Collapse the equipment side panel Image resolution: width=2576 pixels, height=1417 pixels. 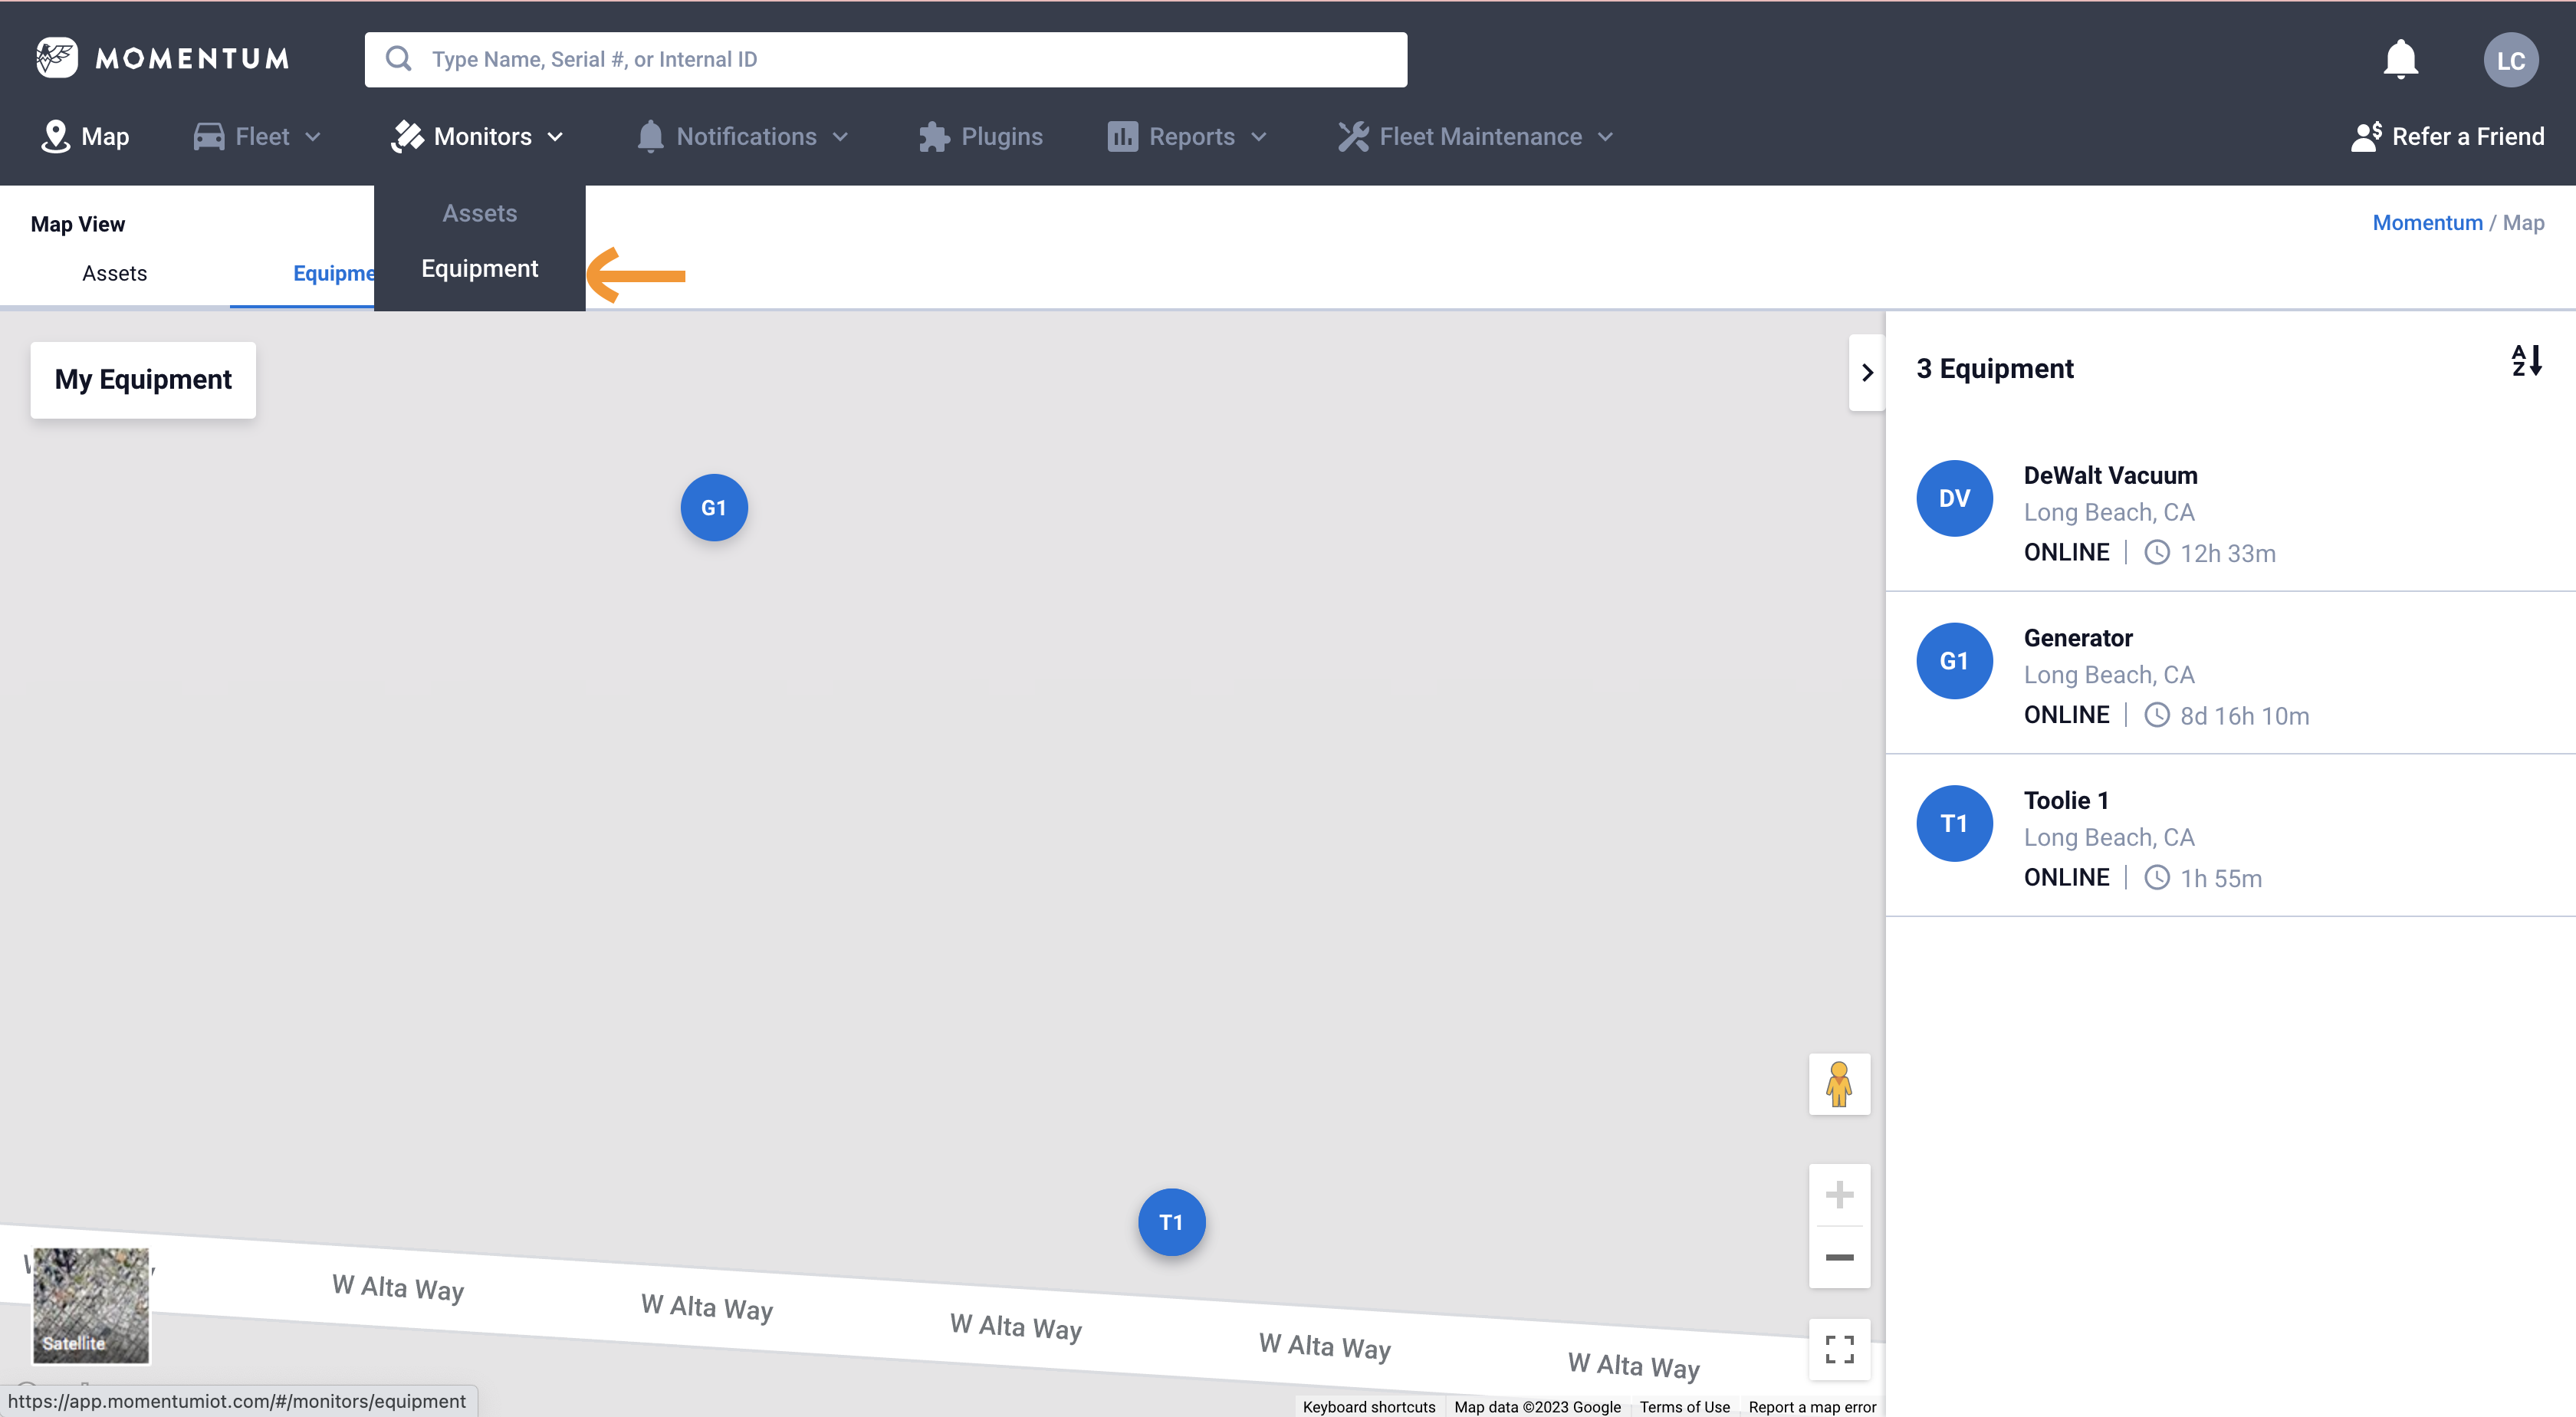click(x=1866, y=373)
